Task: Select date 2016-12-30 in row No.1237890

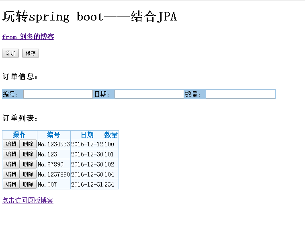Action: pyautogui.click(x=87, y=174)
